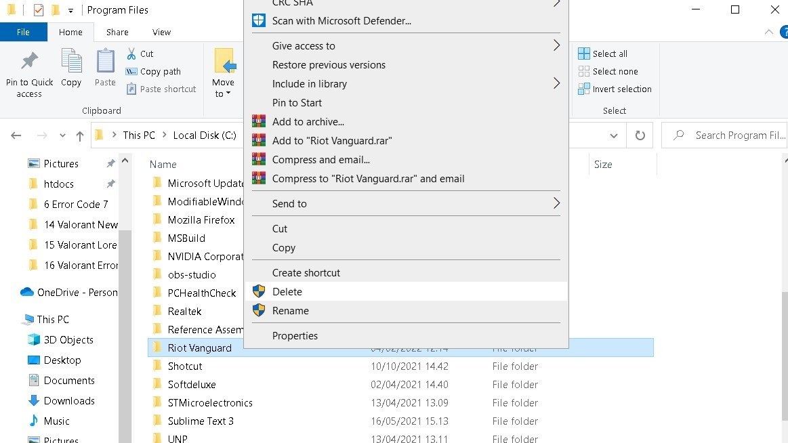
Task: Click the Pin to Quick access icon
Action: 29,61
